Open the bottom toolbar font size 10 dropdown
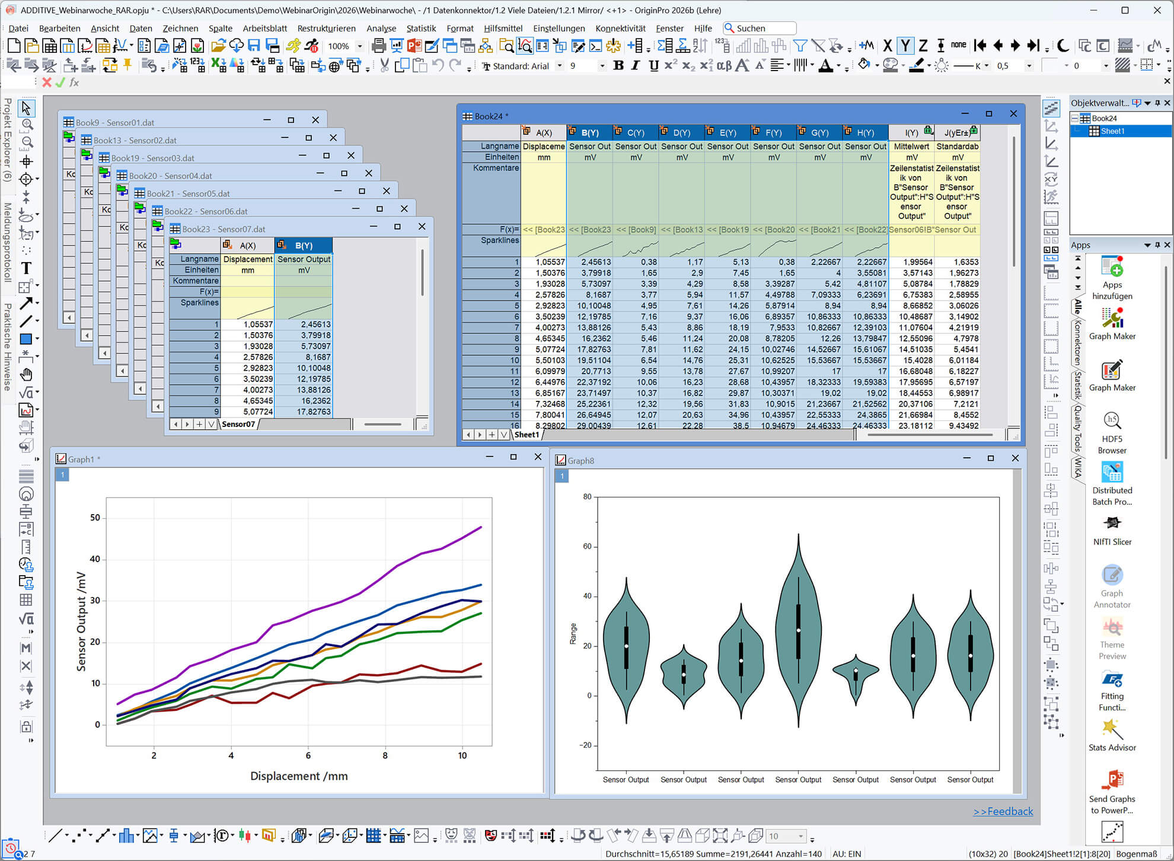 point(801,836)
